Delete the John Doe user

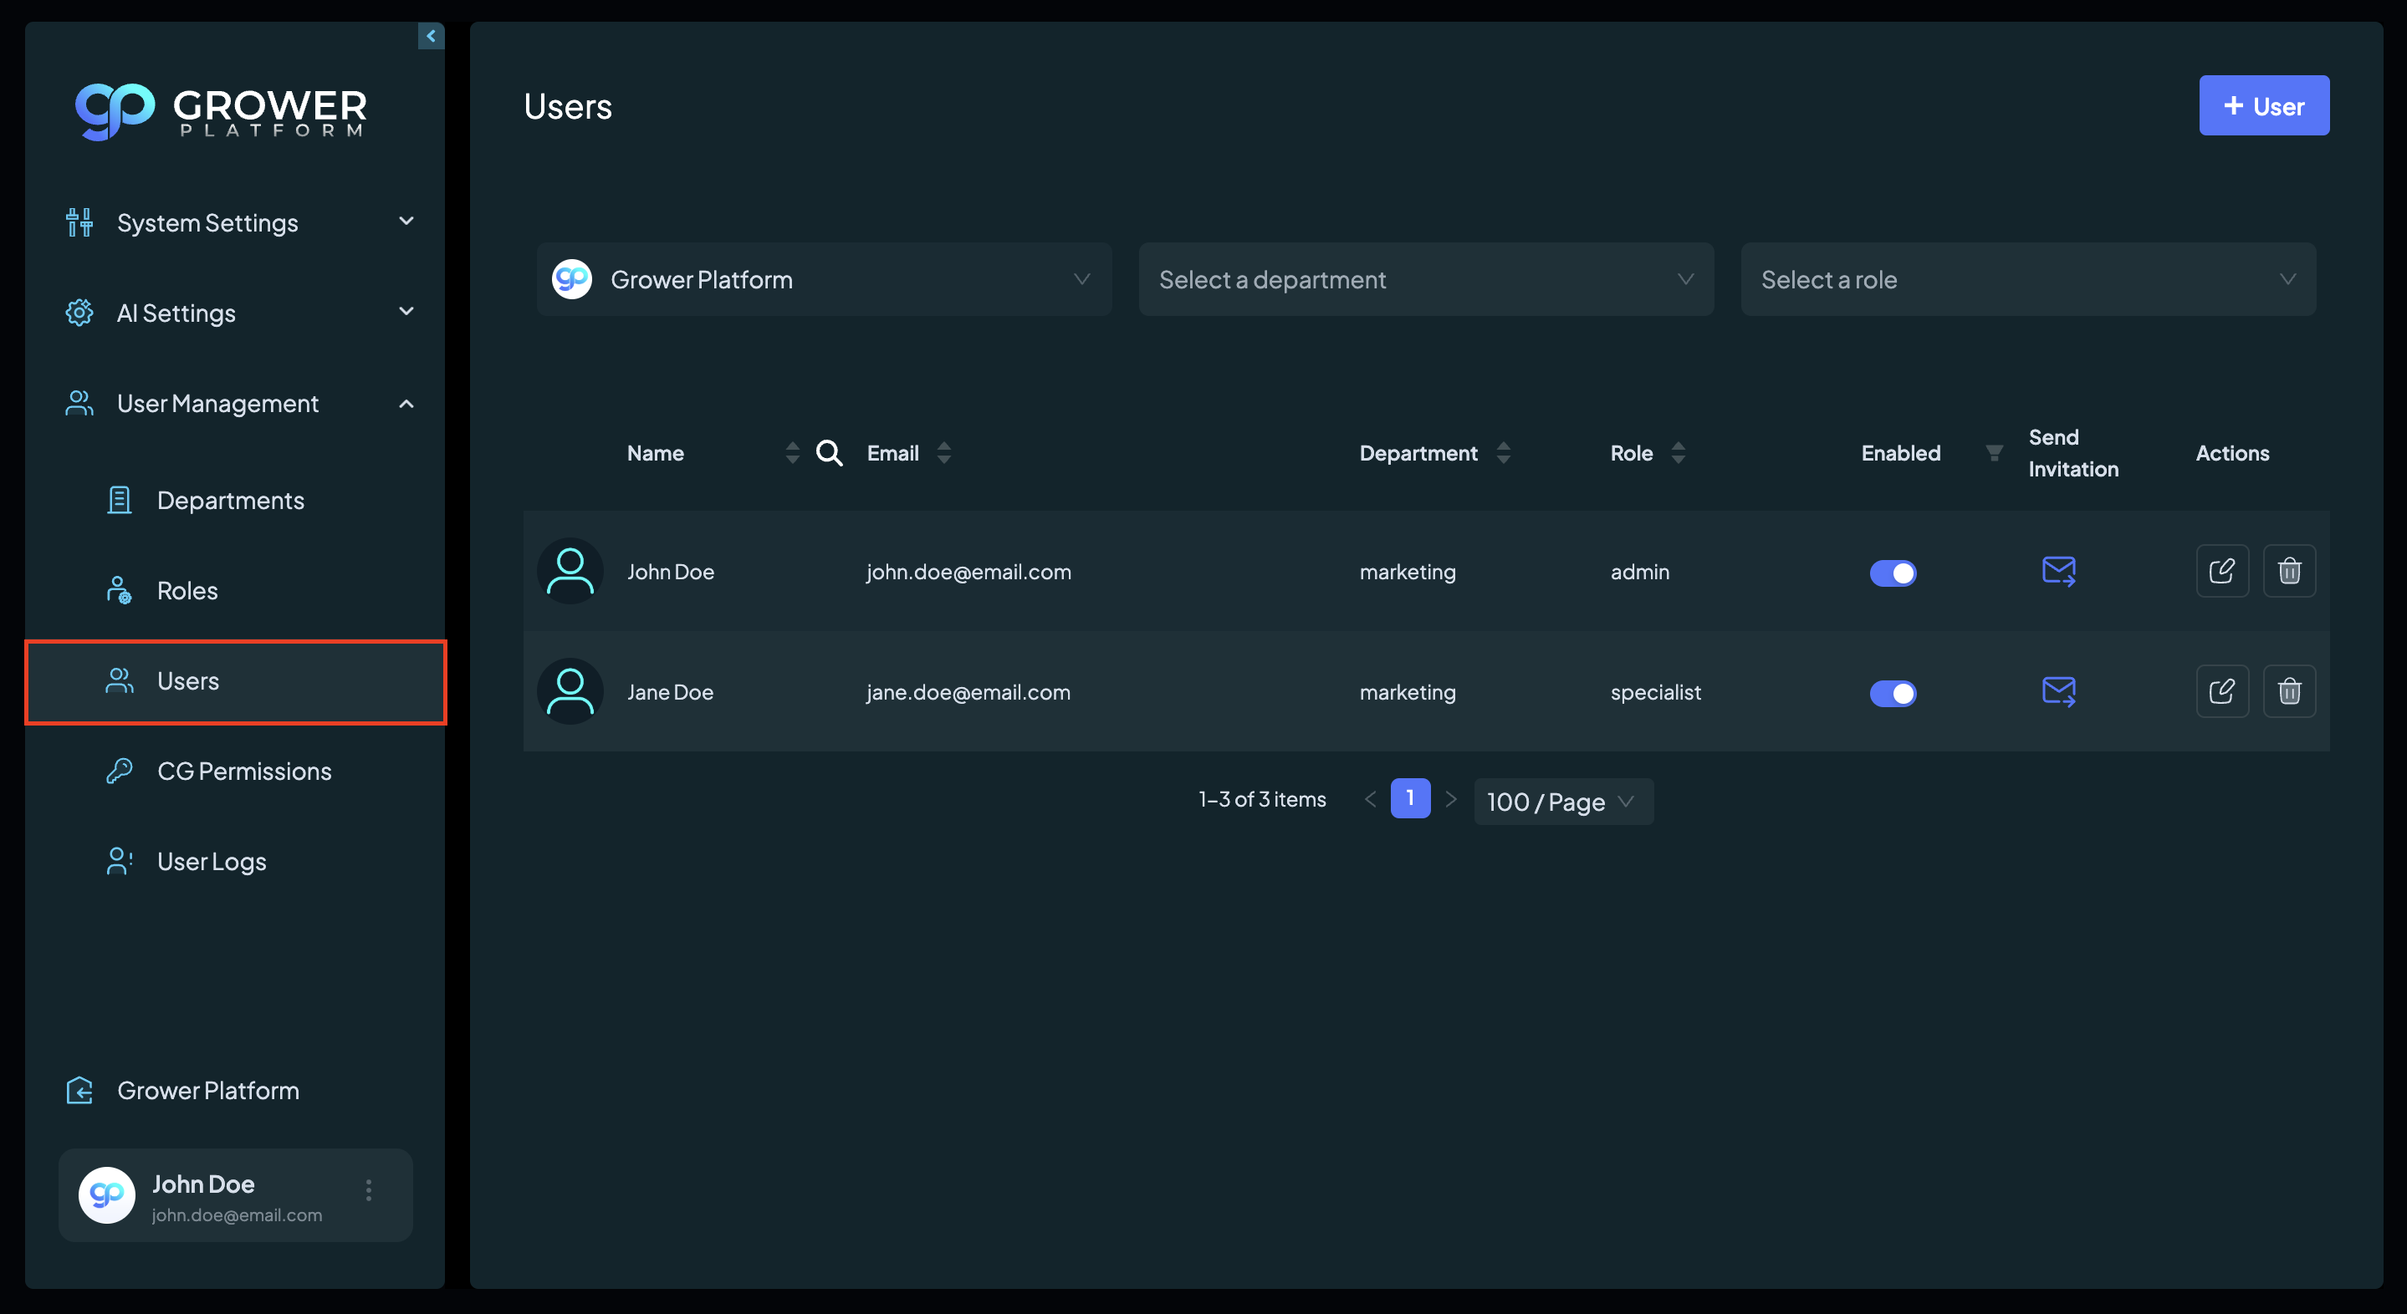pyautogui.click(x=2289, y=571)
